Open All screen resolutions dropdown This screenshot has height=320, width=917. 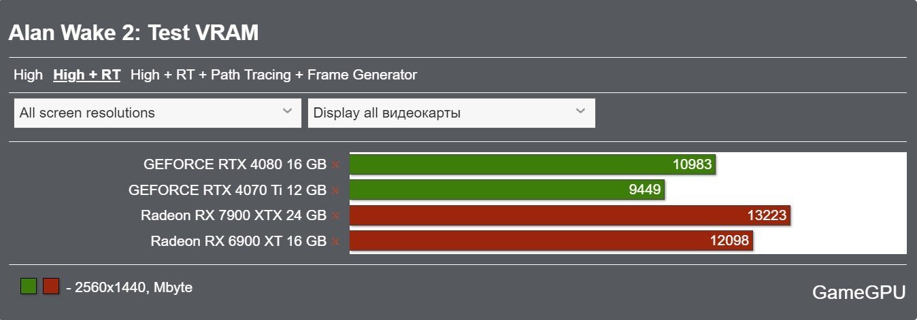158,113
